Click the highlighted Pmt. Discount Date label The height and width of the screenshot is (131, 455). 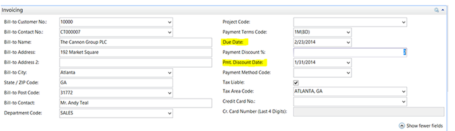(243, 63)
